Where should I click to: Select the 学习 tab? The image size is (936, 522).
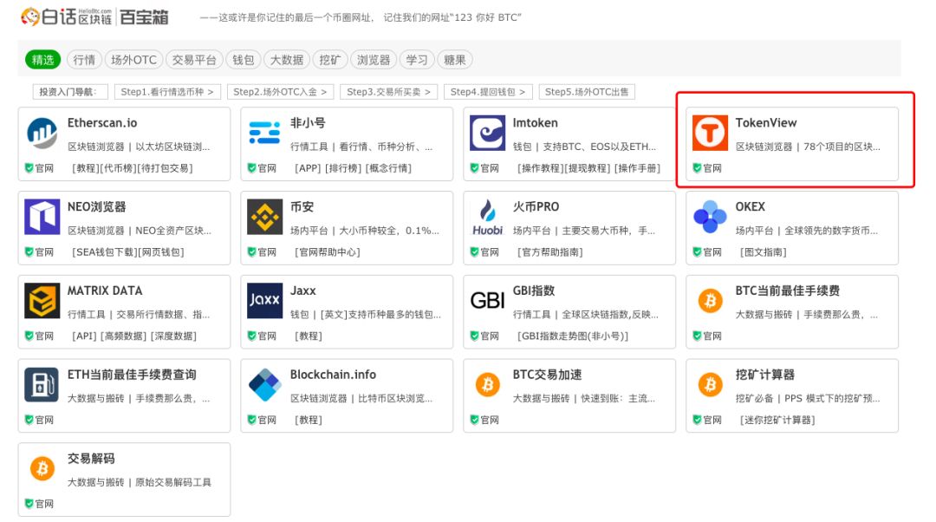point(417,60)
